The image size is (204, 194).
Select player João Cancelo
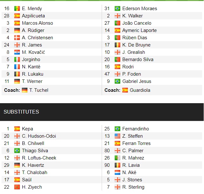coord(137,23)
